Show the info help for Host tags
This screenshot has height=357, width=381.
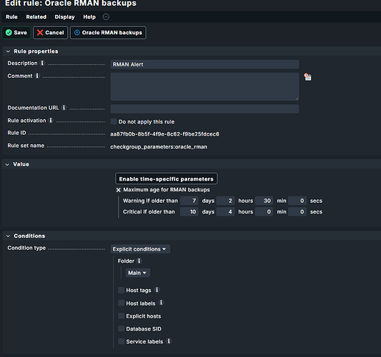(x=157, y=290)
